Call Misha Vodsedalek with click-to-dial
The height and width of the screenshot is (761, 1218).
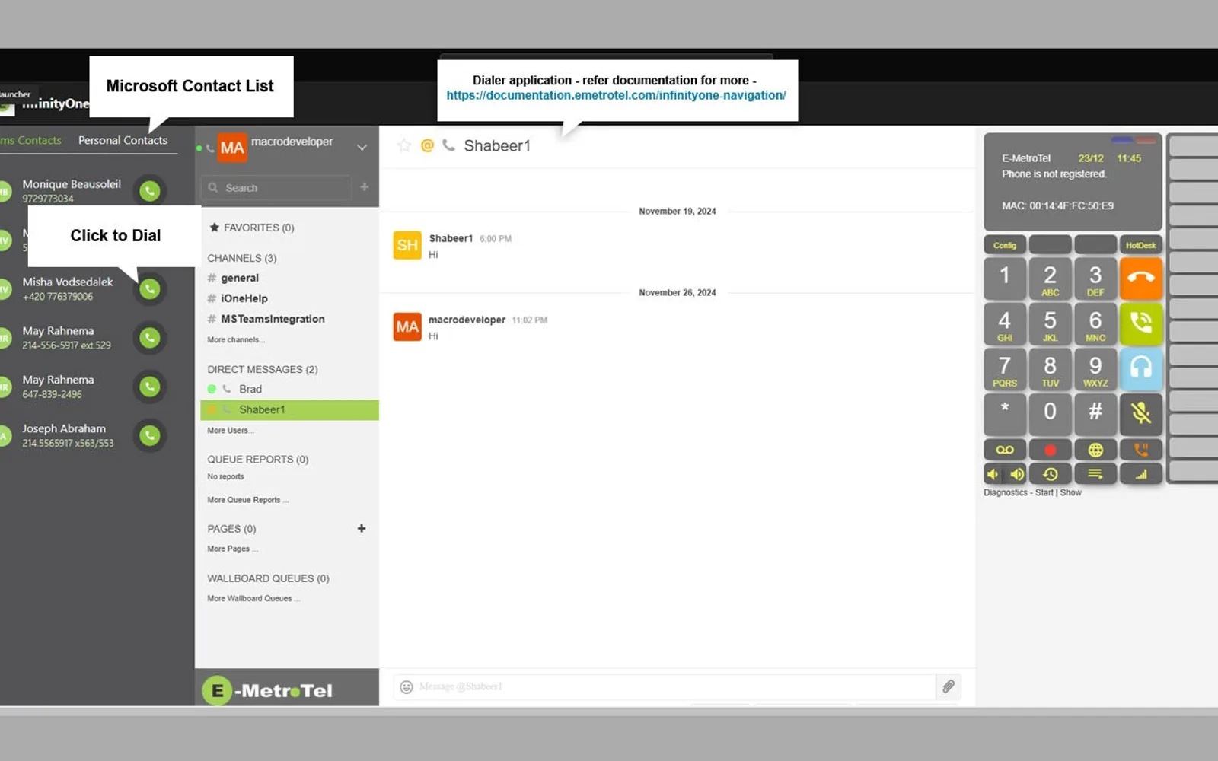(150, 289)
